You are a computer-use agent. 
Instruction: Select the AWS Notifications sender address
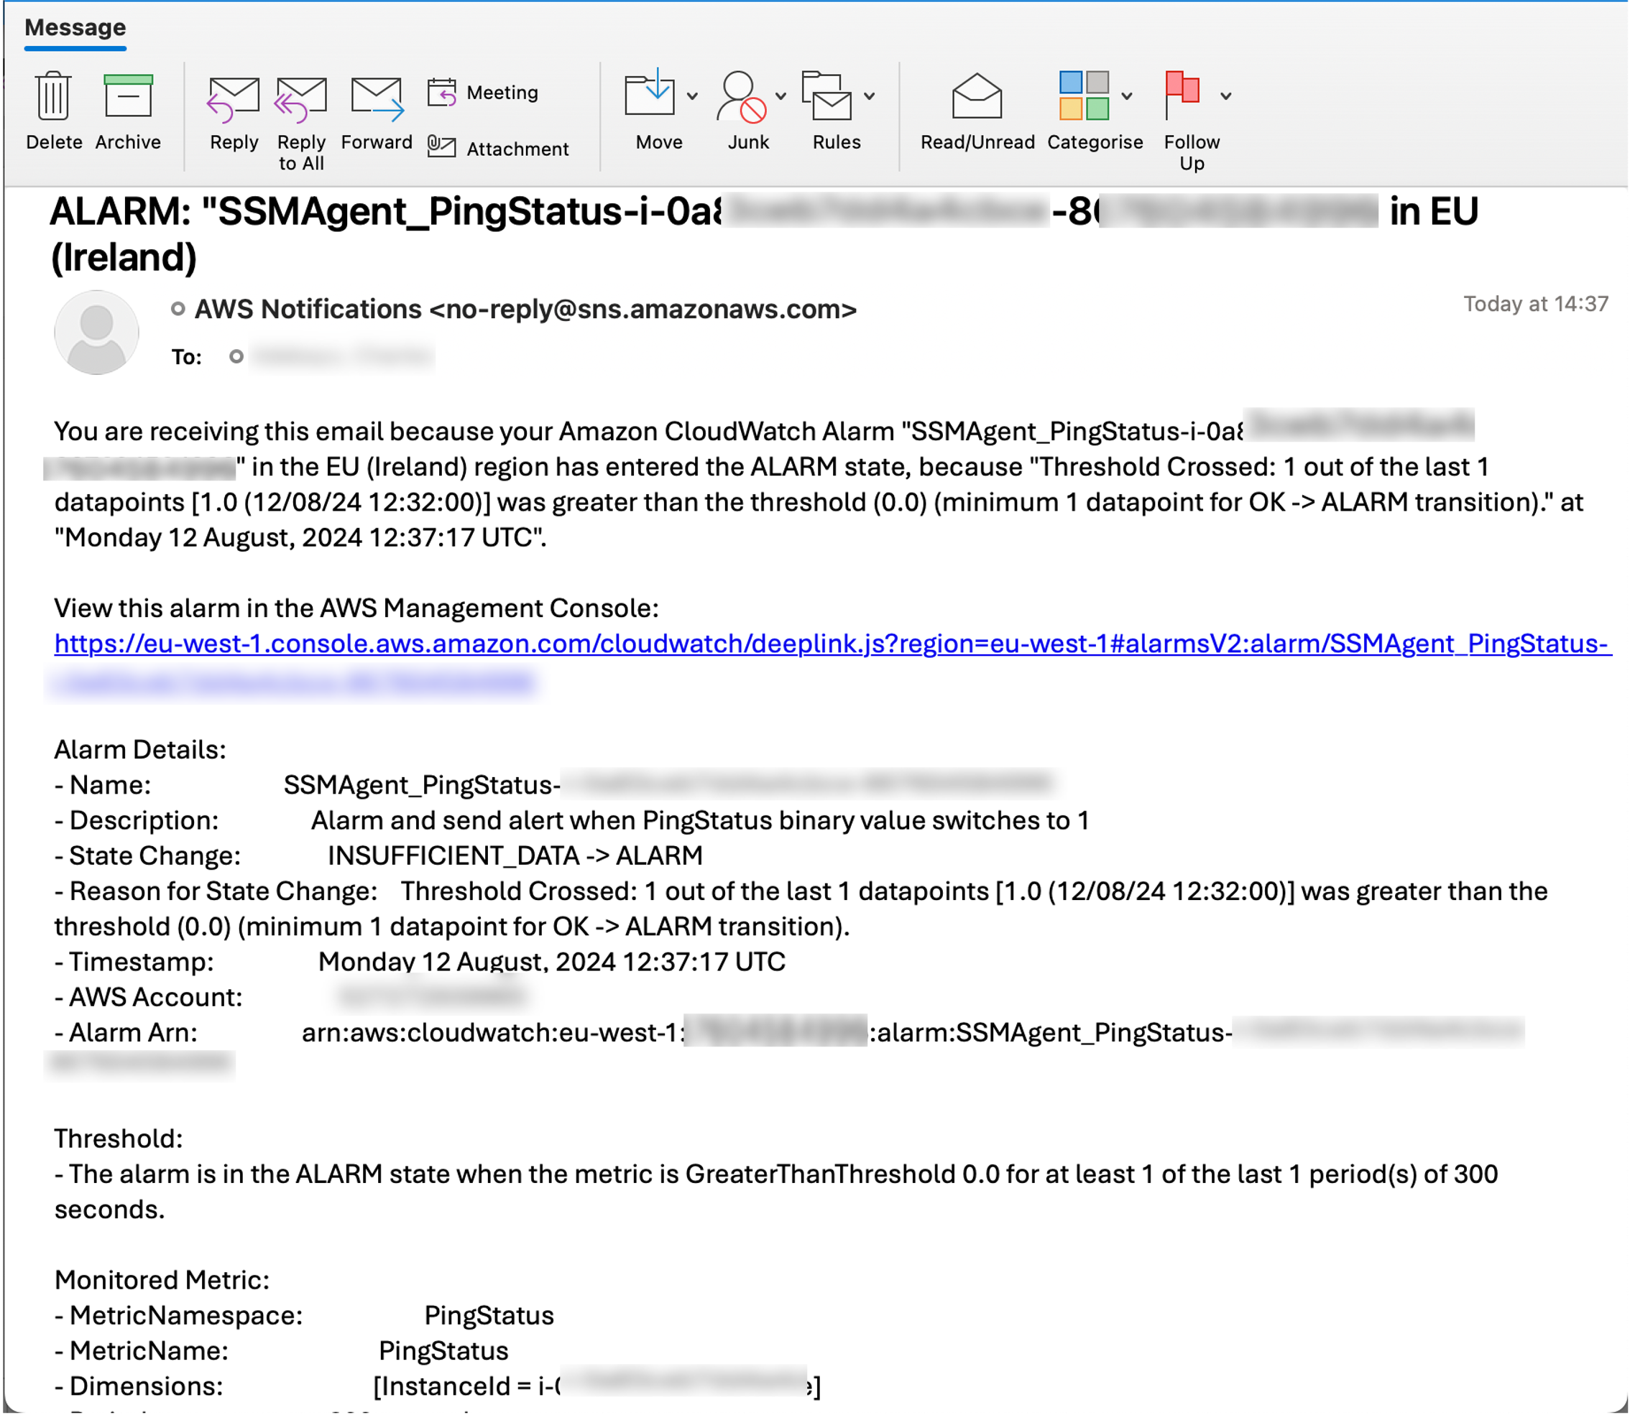click(x=525, y=310)
